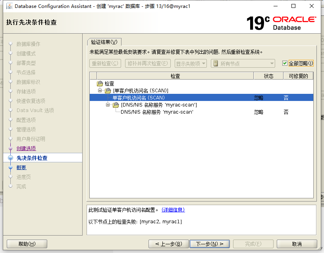Click the 先决条件检查 step bullet icon
This screenshot has height=253, width=324.
point(11,158)
